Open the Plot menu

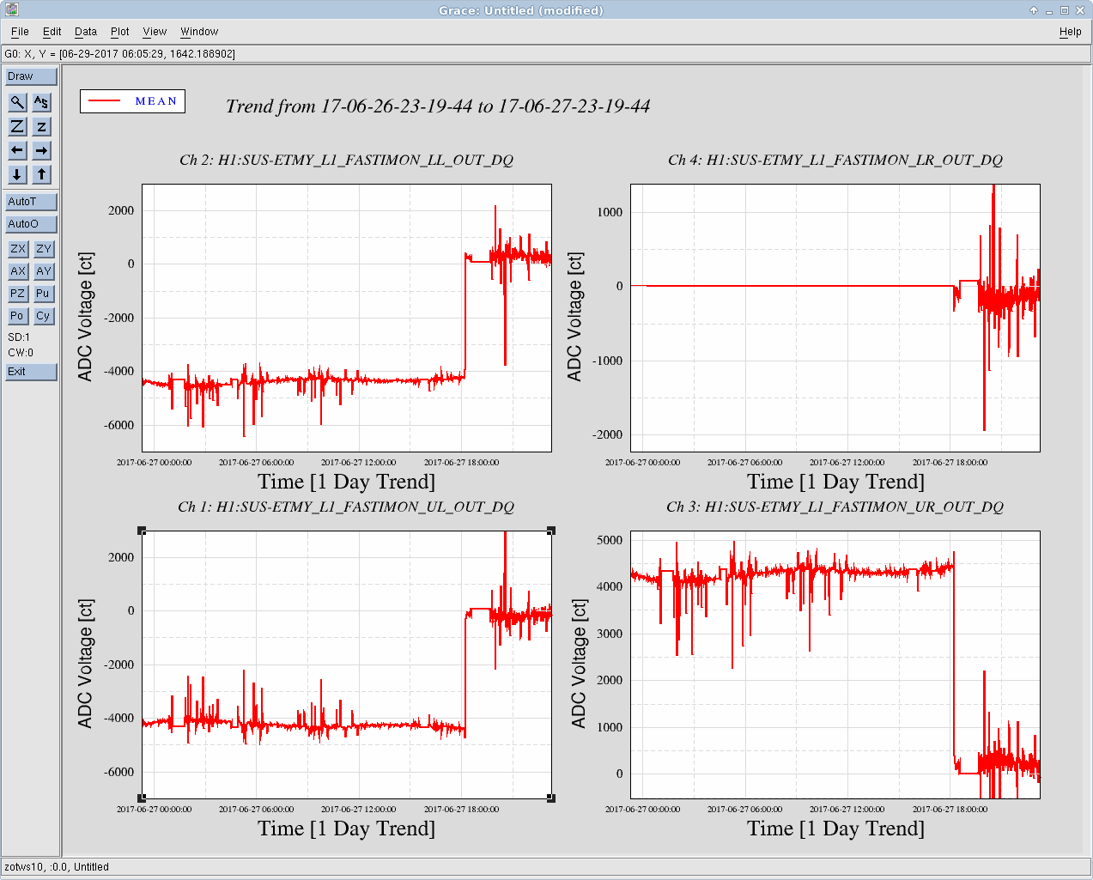point(120,32)
